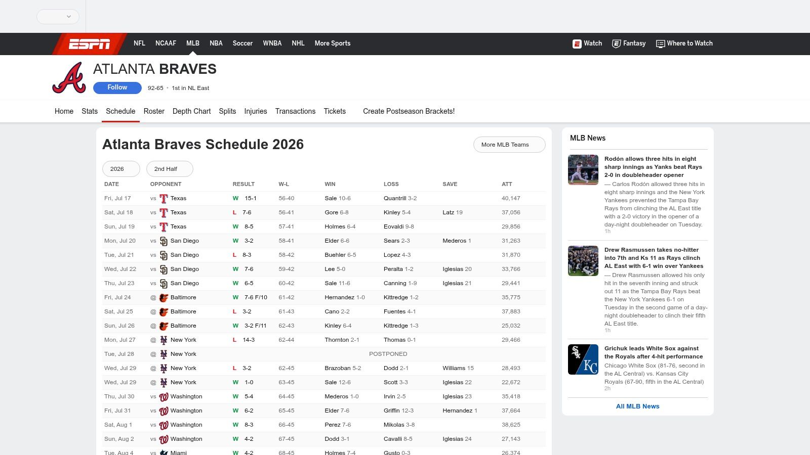Open the Injuries tab
This screenshot has width=810, height=455.
[x=256, y=111]
